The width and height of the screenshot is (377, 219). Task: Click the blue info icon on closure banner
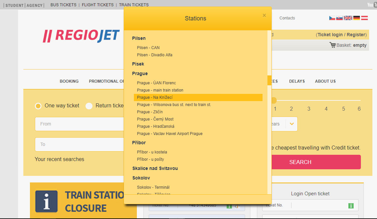(46, 201)
